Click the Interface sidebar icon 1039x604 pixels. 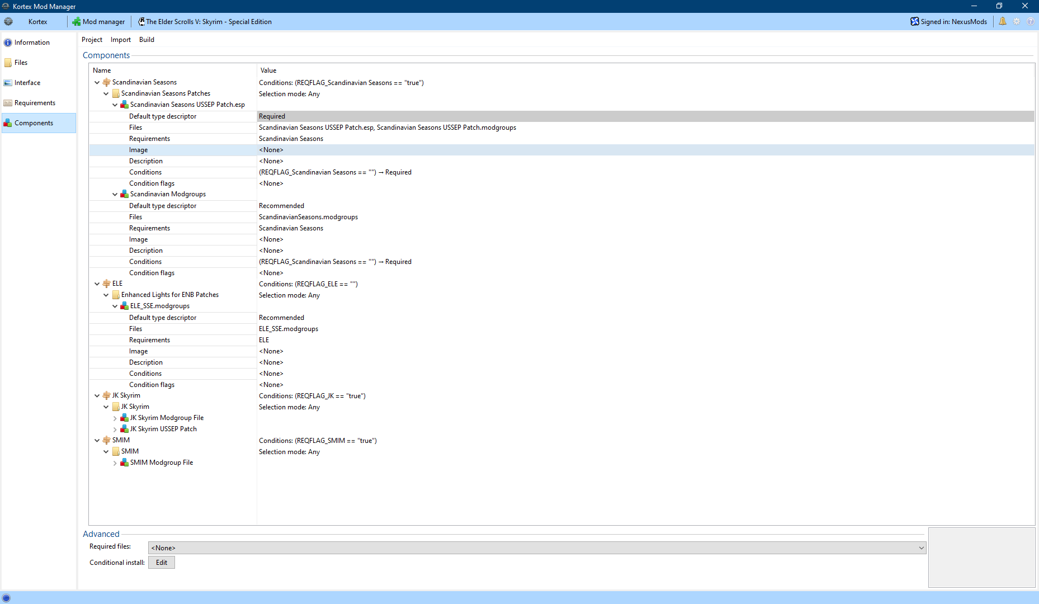pyautogui.click(x=8, y=83)
